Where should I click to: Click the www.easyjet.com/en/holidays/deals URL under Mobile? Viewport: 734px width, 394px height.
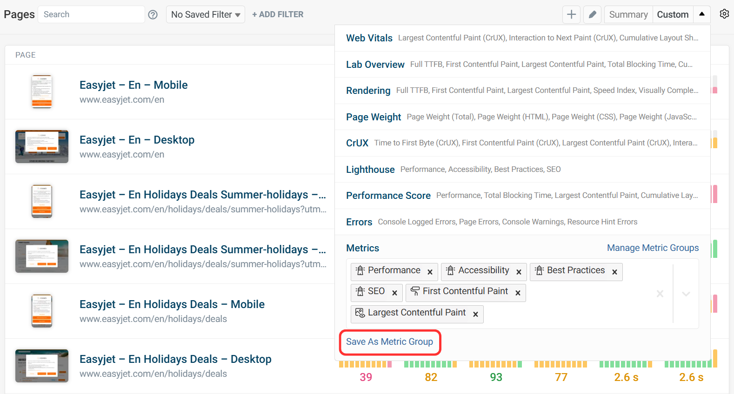point(153,319)
